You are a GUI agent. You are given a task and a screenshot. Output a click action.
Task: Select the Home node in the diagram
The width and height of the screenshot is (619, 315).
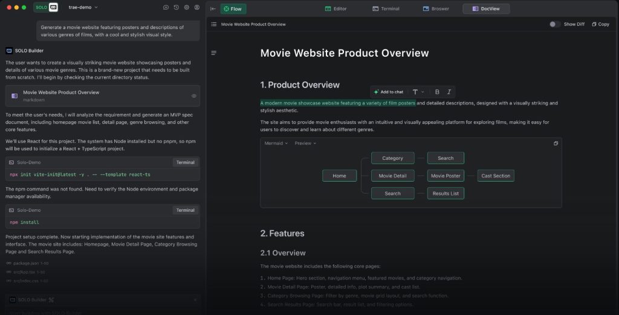pyautogui.click(x=340, y=176)
